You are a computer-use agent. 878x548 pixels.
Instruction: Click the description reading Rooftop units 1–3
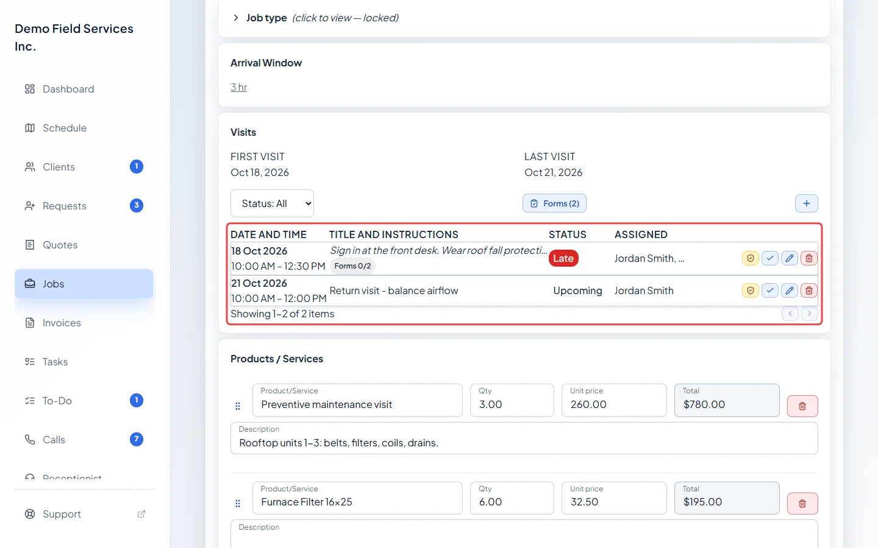524,438
